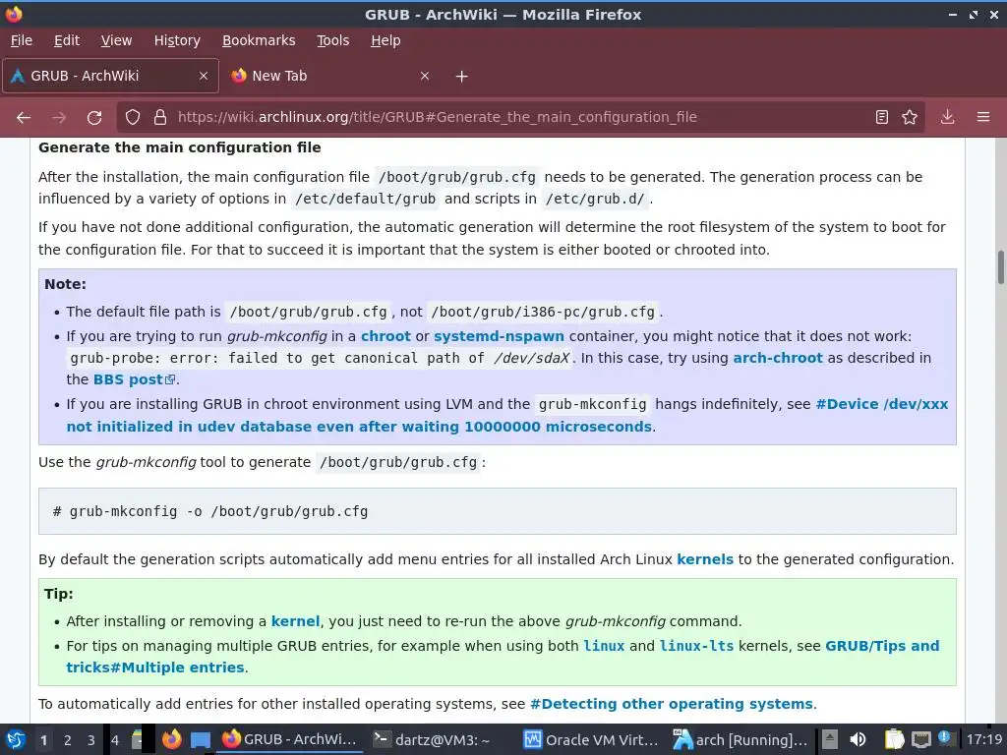Open the tracking protection shield icon

pos(133,118)
